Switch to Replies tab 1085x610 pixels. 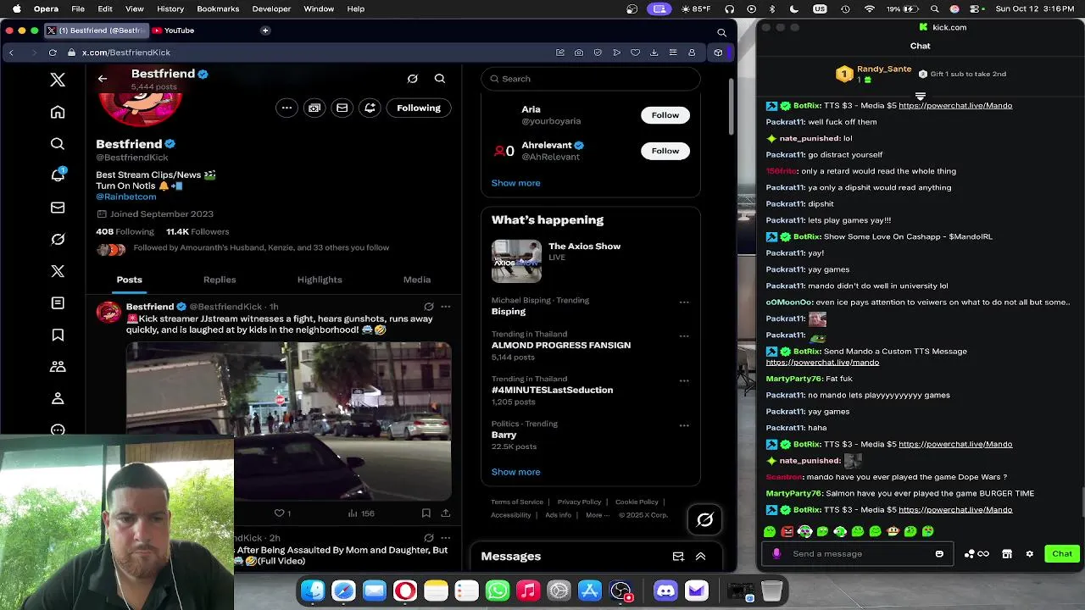coord(220,280)
